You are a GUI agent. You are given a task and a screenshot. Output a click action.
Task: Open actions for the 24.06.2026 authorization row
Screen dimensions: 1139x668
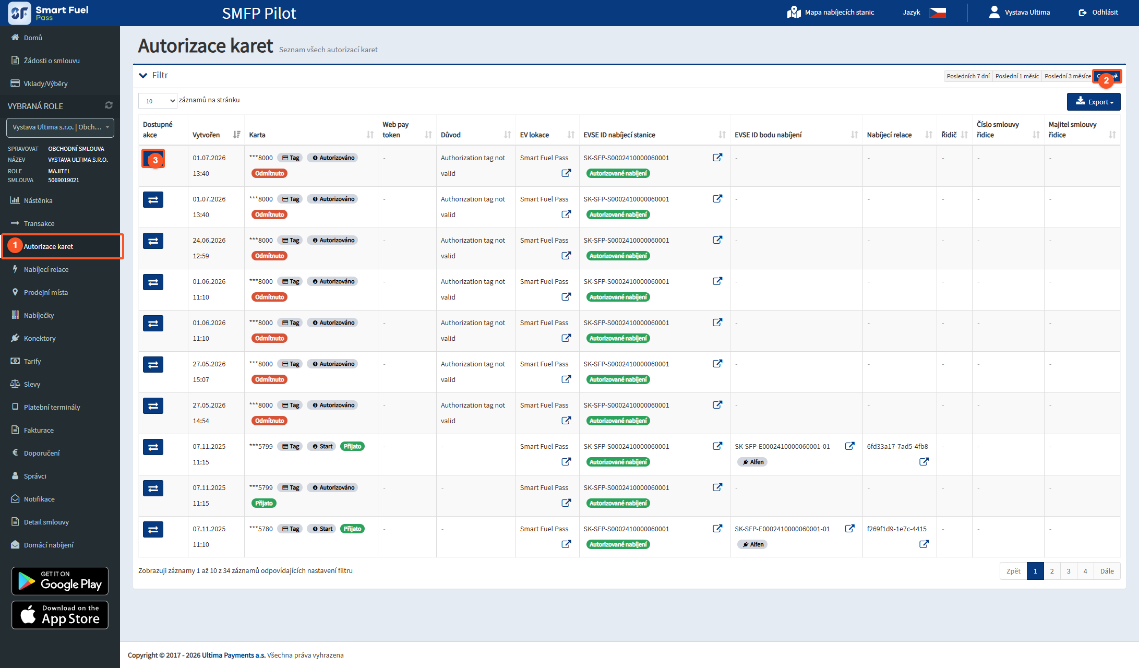coord(153,241)
